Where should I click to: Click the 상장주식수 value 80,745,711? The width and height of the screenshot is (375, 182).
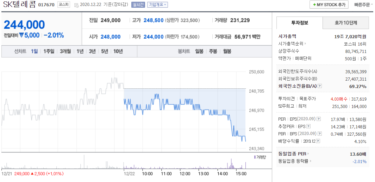356,51
